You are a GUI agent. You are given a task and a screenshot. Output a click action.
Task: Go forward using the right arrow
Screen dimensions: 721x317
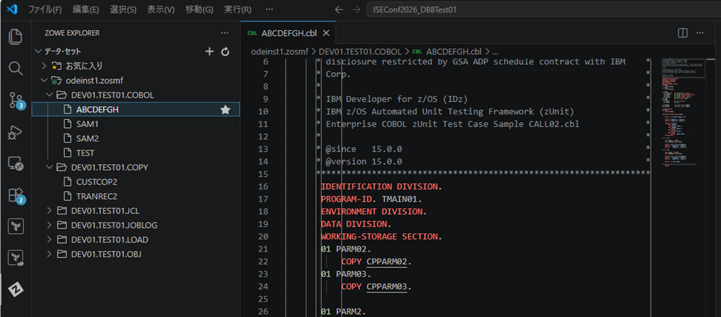356,9
